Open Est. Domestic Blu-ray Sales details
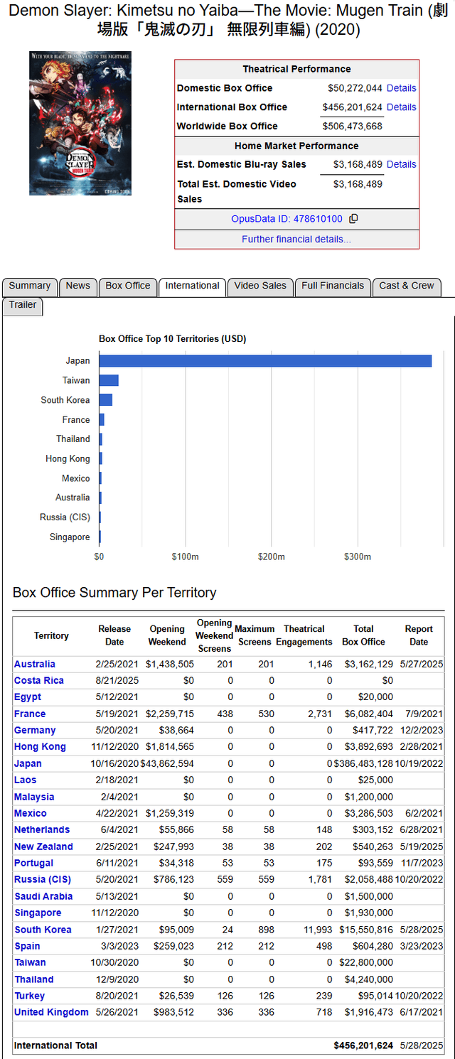 tap(401, 164)
